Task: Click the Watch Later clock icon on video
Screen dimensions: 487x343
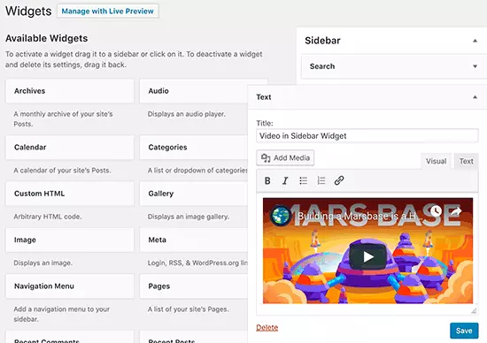Action: pos(436,211)
